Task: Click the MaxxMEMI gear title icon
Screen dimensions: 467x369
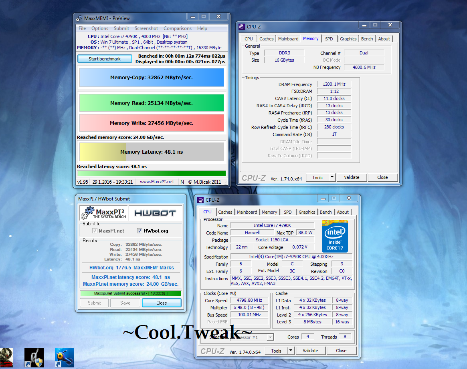Action: pos(79,18)
